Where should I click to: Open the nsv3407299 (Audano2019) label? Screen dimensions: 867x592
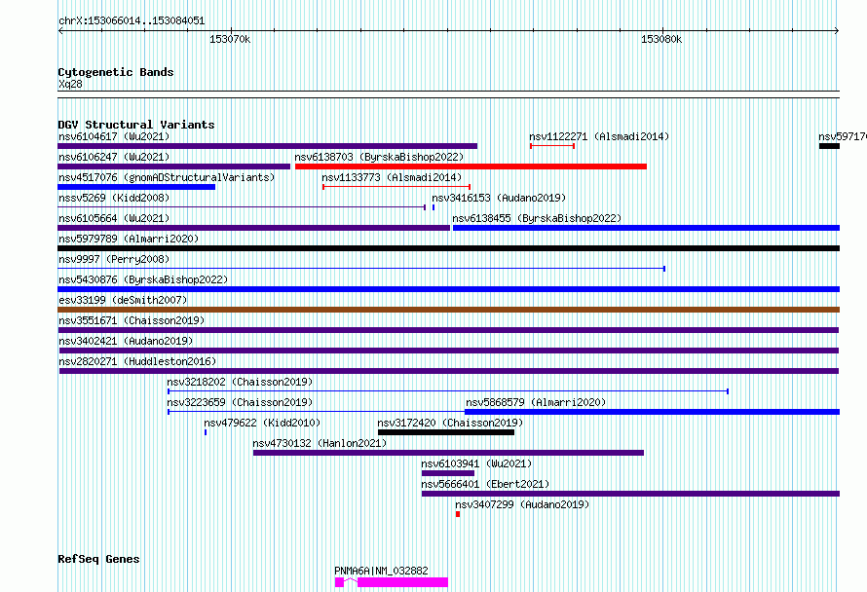coord(522,504)
